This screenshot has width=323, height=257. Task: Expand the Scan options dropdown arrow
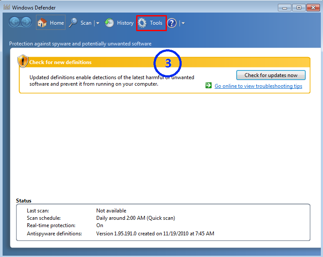point(98,23)
